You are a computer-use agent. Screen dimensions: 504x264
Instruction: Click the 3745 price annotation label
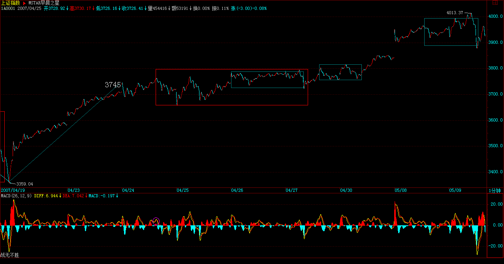[x=113, y=85]
